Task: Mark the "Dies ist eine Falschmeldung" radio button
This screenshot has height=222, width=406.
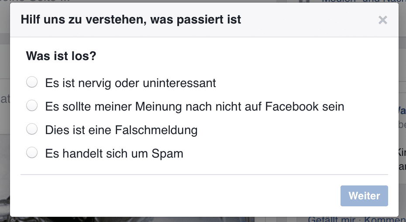Action: (x=32, y=129)
